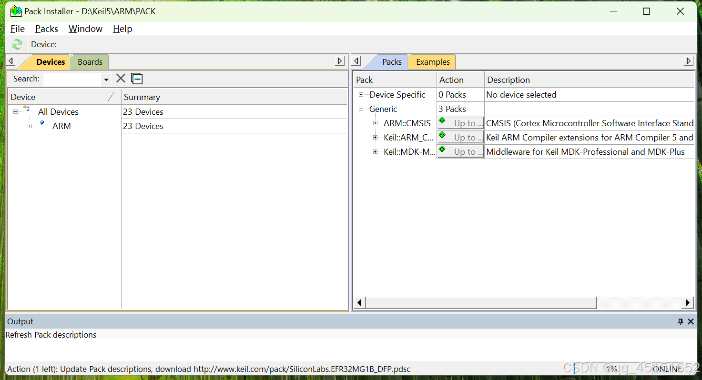Sort by the Device column header
702x380 pixels.
[64, 97]
